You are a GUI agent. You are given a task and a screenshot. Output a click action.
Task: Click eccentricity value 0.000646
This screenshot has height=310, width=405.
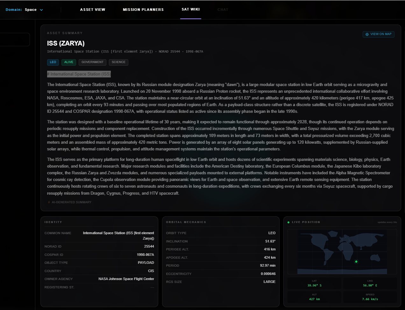coord(268,274)
